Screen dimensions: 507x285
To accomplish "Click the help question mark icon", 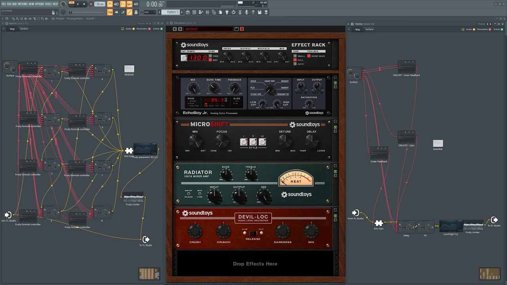I will pyautogui.click(x=253, y=12).
